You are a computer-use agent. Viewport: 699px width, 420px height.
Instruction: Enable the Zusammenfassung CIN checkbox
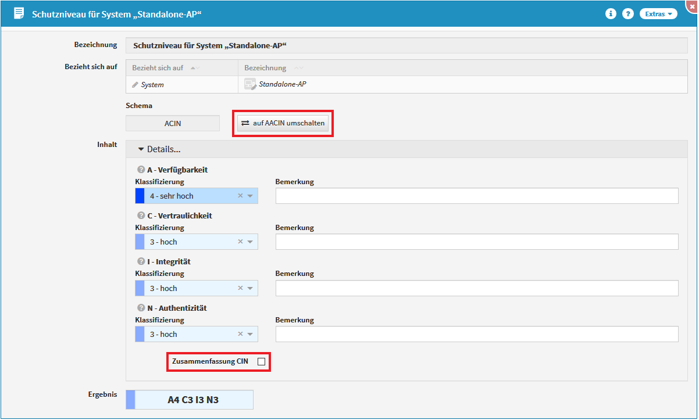(x=261, y=361)
